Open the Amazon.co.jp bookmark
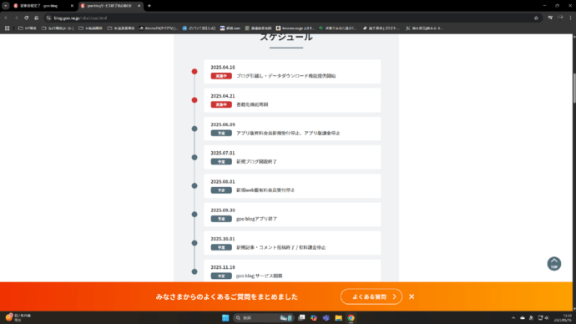This screenshot has height=324, width=576. [295, 28]
